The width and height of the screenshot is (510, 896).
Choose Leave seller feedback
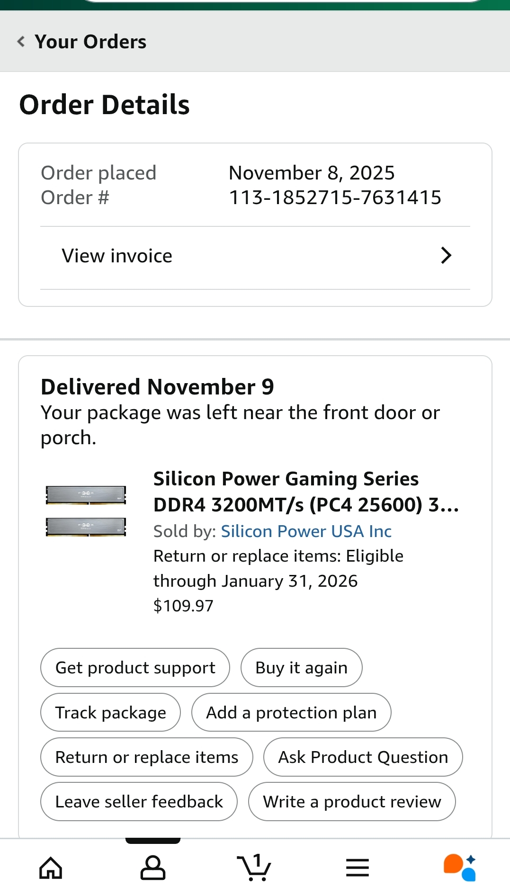139,802
